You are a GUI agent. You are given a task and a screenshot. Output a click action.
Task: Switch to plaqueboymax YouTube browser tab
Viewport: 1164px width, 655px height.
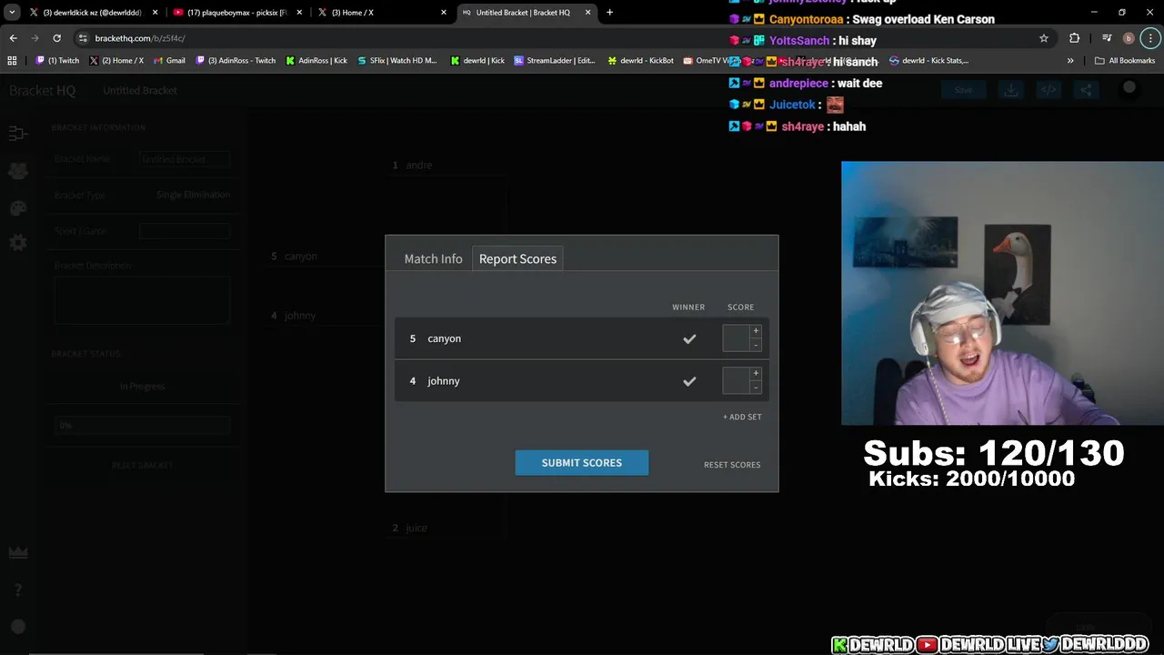point(237,13)
